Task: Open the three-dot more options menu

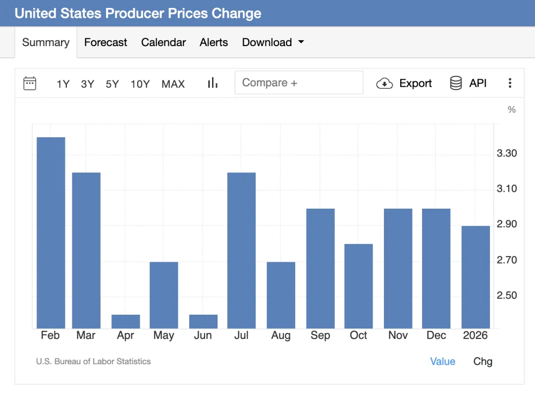Action: (x=510, y=83)
